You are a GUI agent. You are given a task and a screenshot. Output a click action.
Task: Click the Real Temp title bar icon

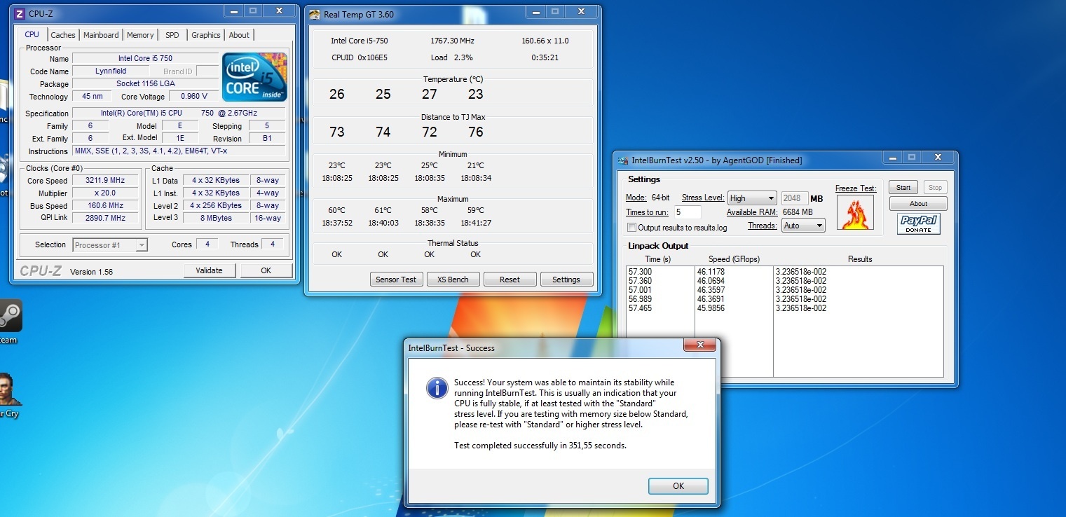[315, 14]
